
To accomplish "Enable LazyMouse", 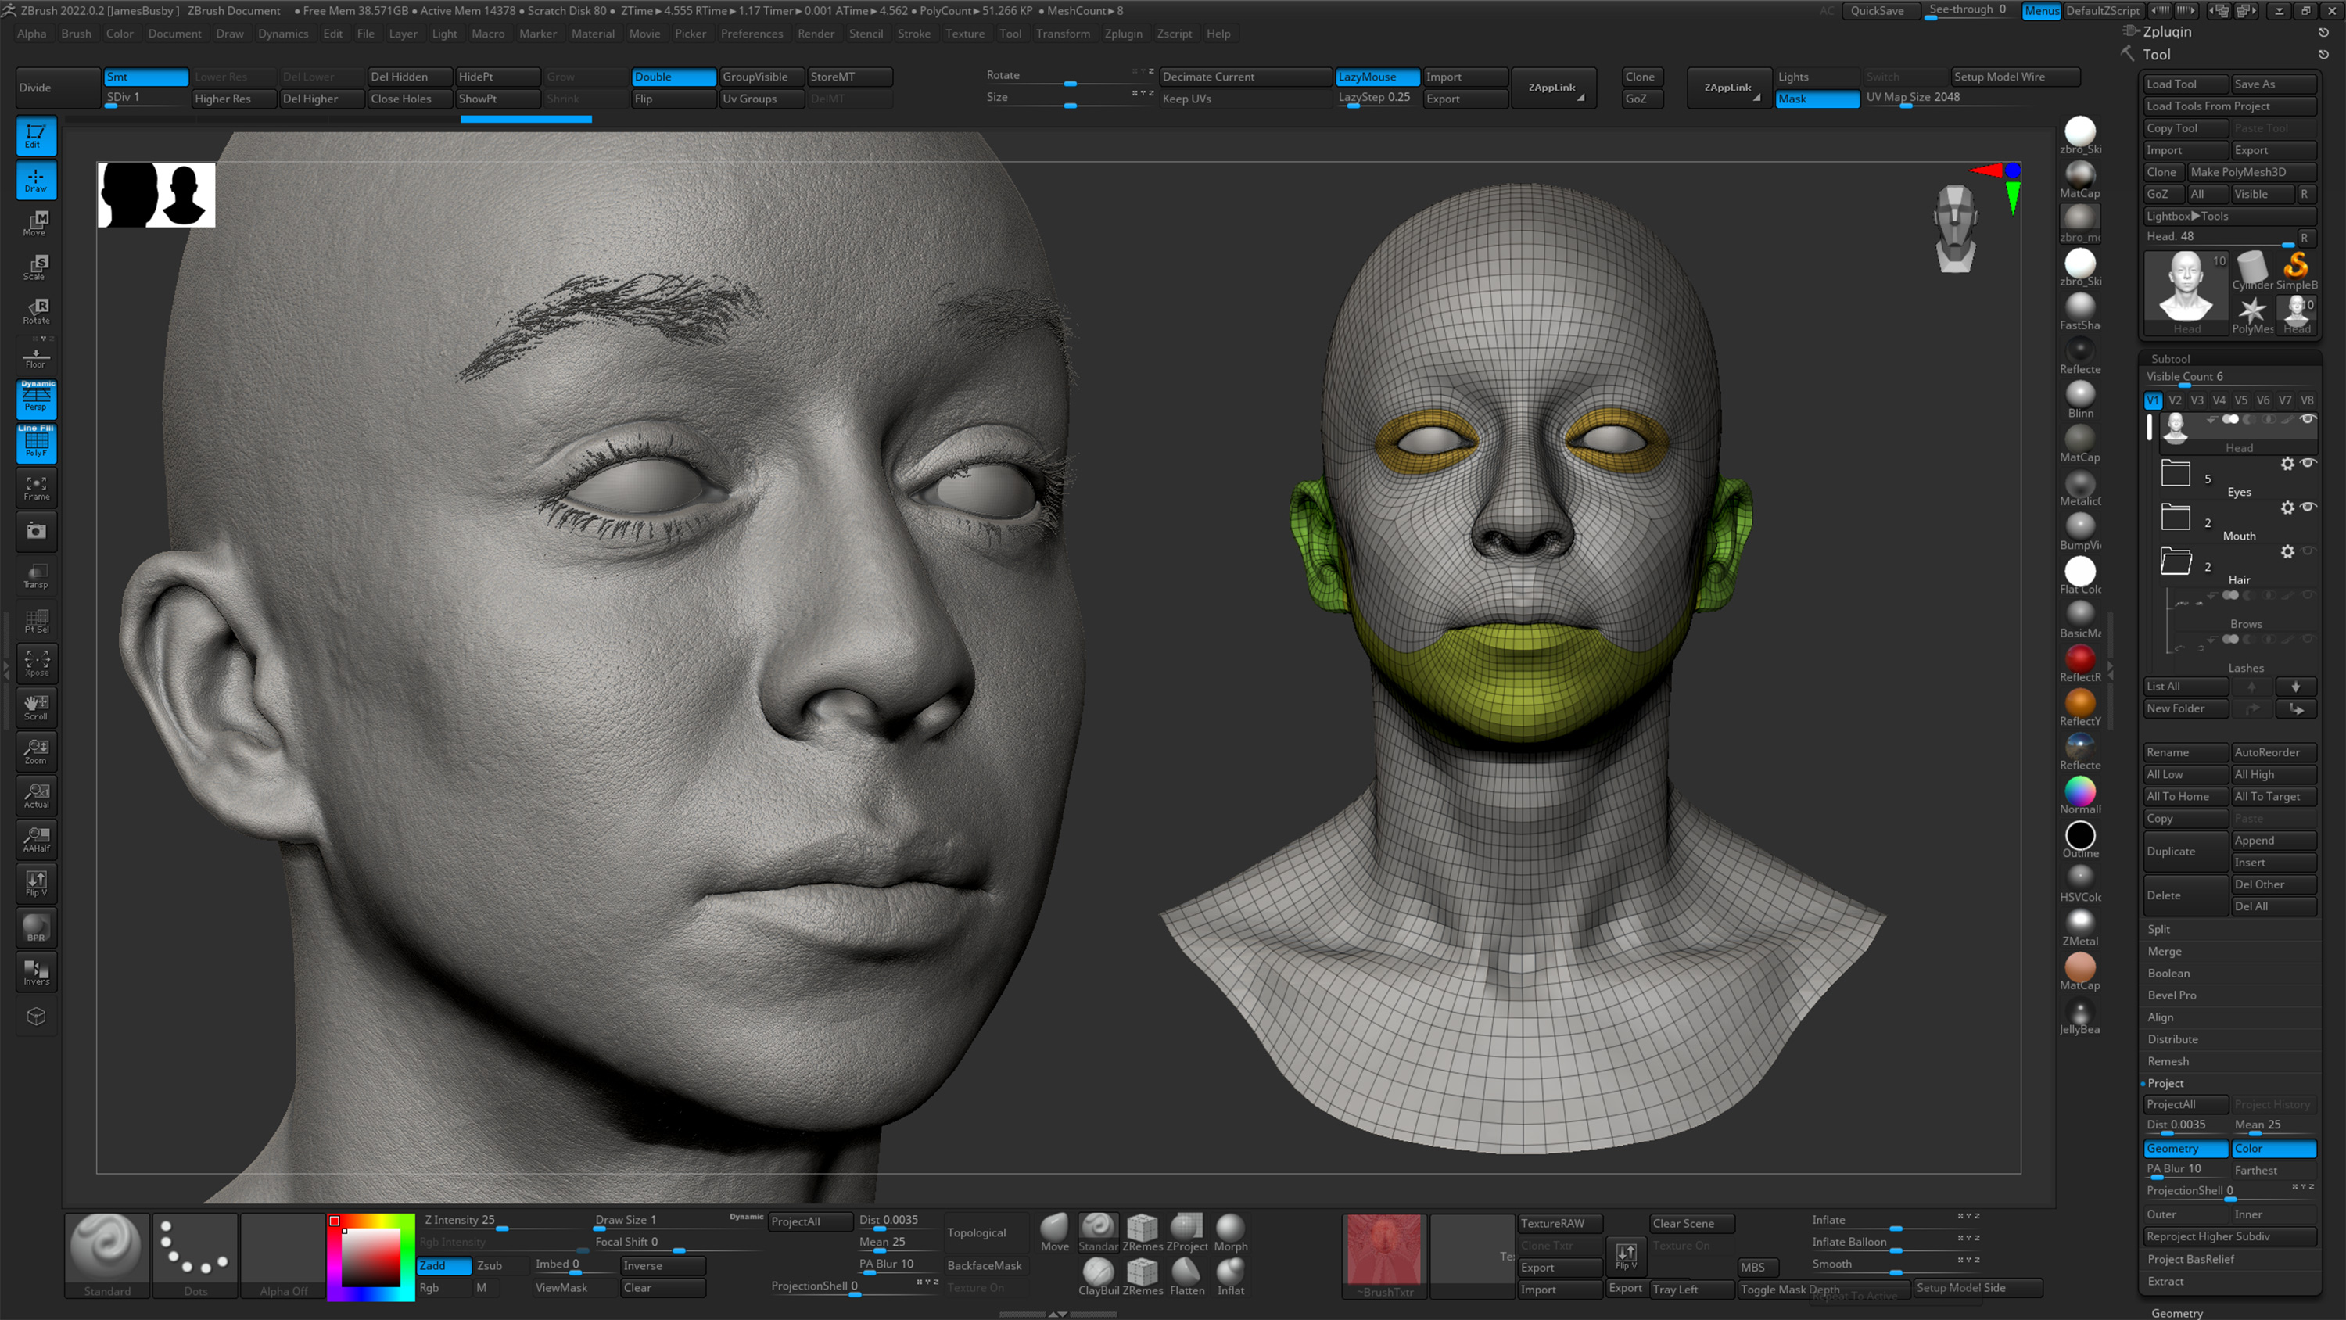I will (x=1376, y=77).
